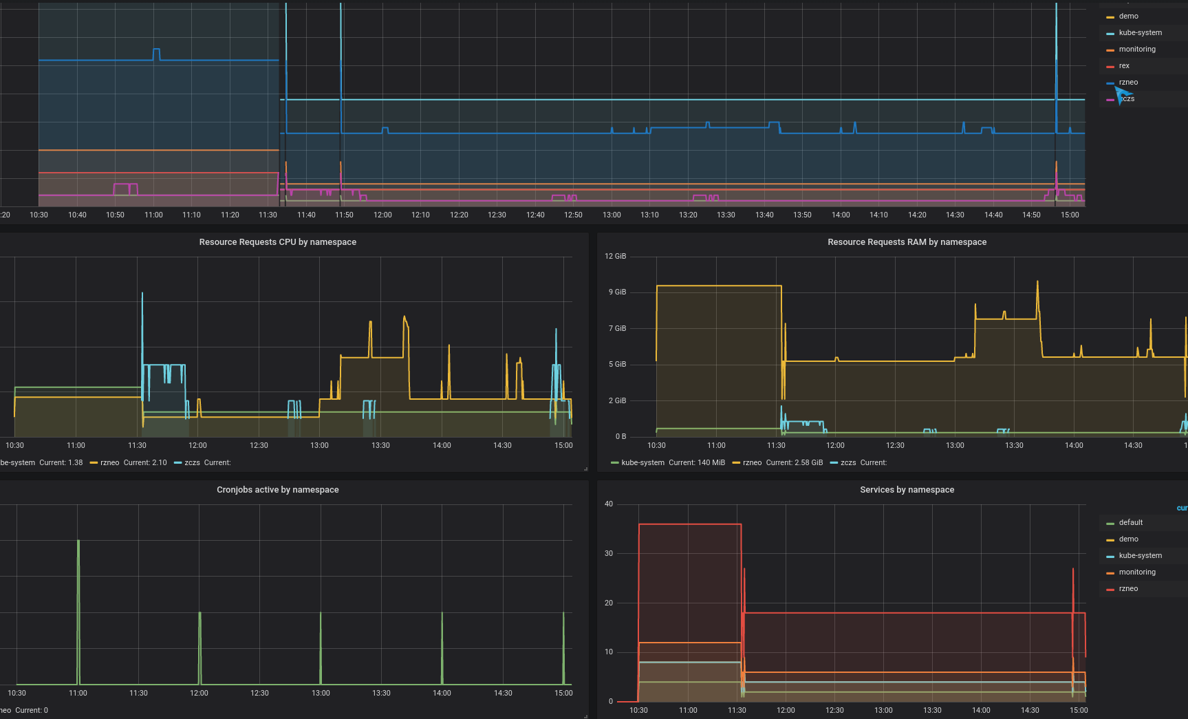
Task: Toggle zczs series in the CPU requests legend
Action: [192, 463]
